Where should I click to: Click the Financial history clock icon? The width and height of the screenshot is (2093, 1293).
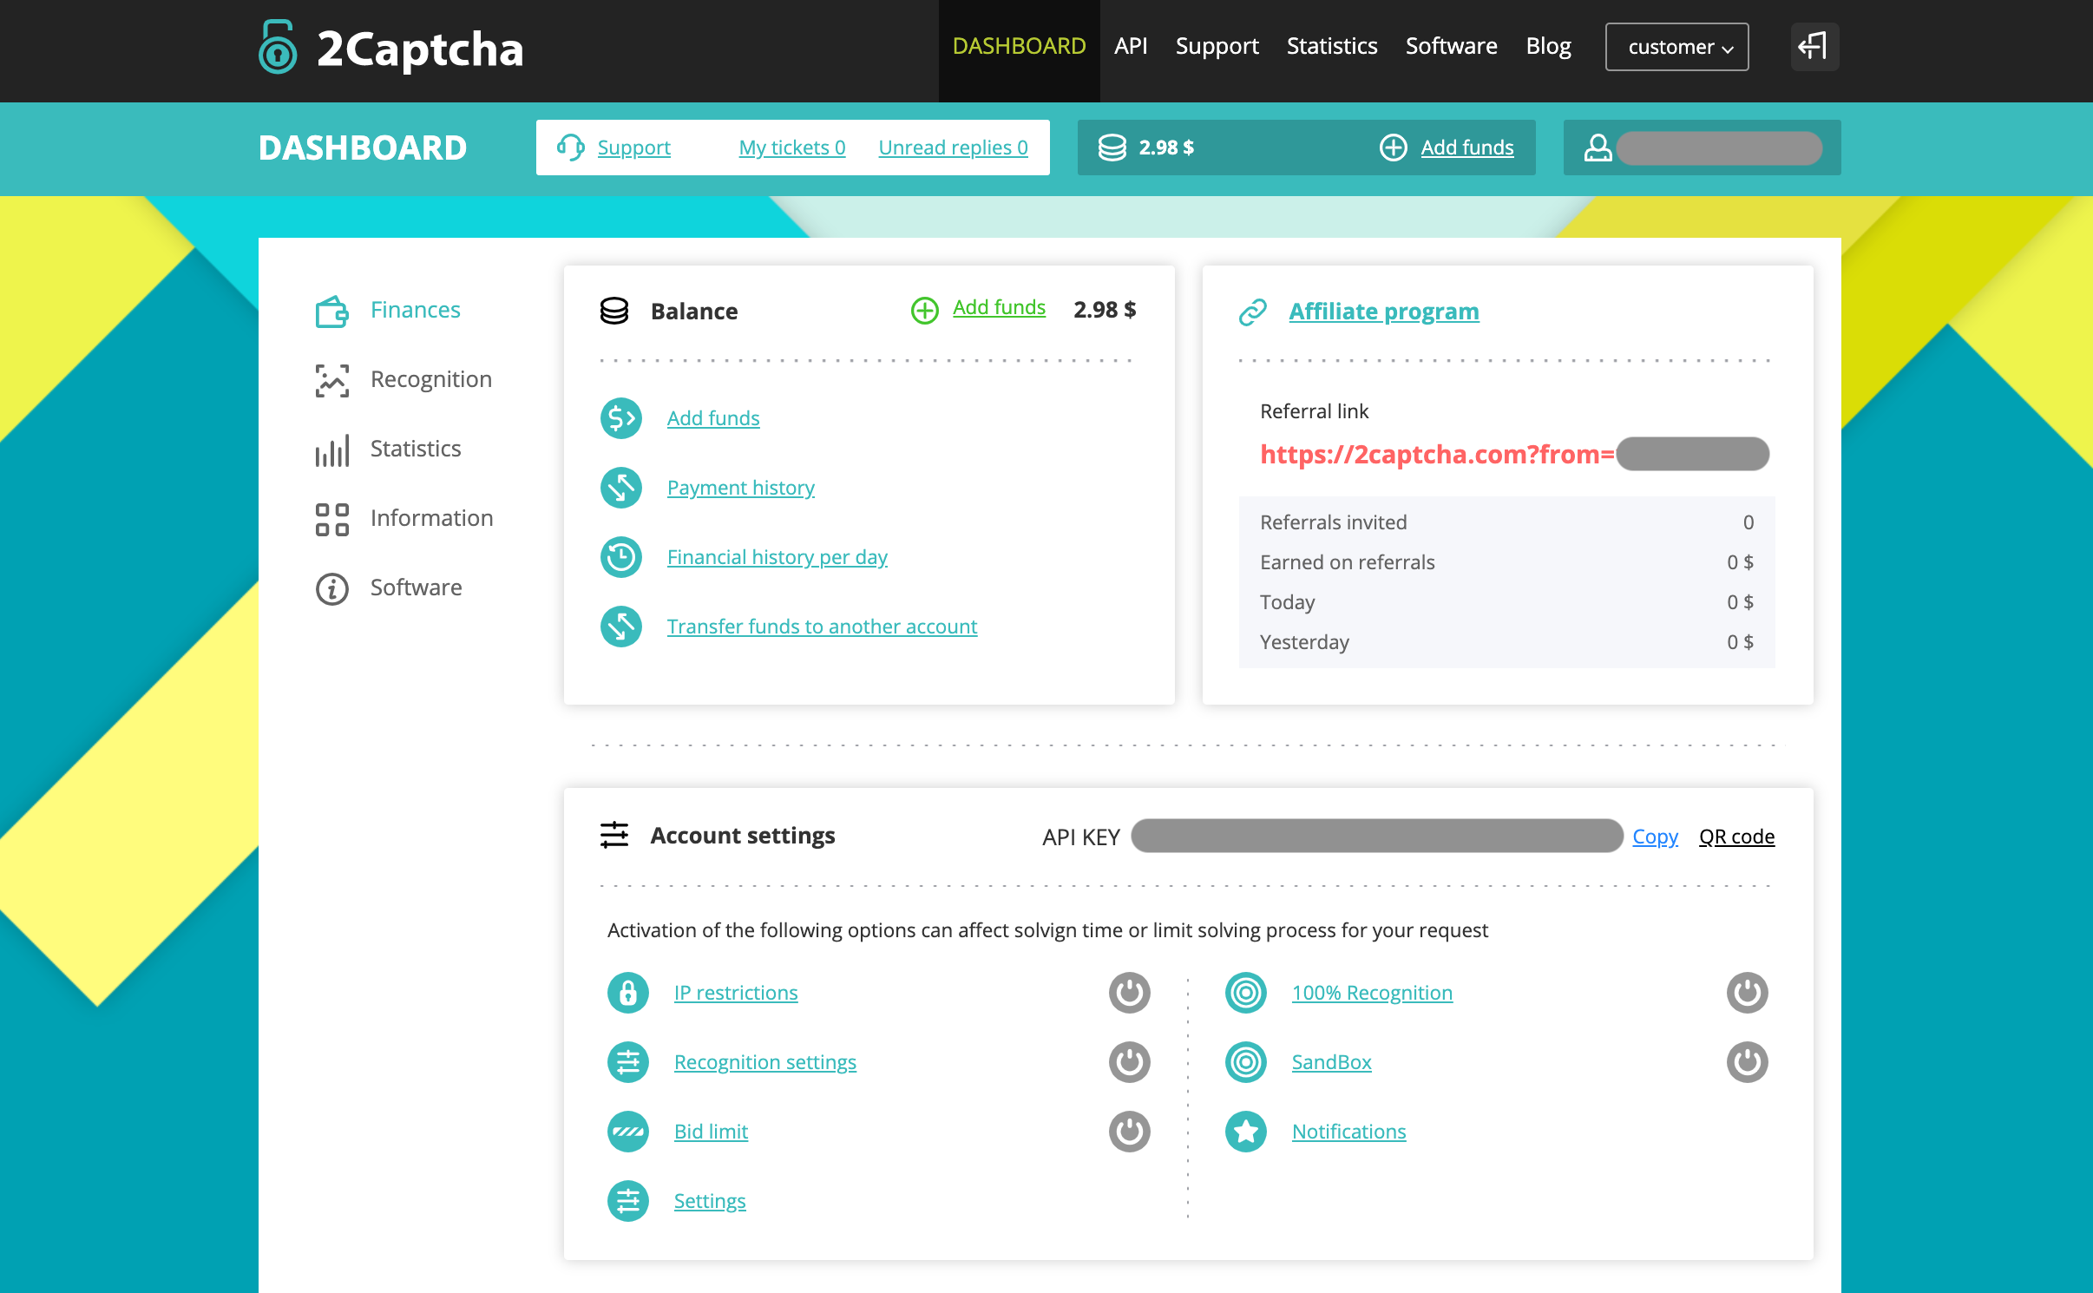point(621,557)
